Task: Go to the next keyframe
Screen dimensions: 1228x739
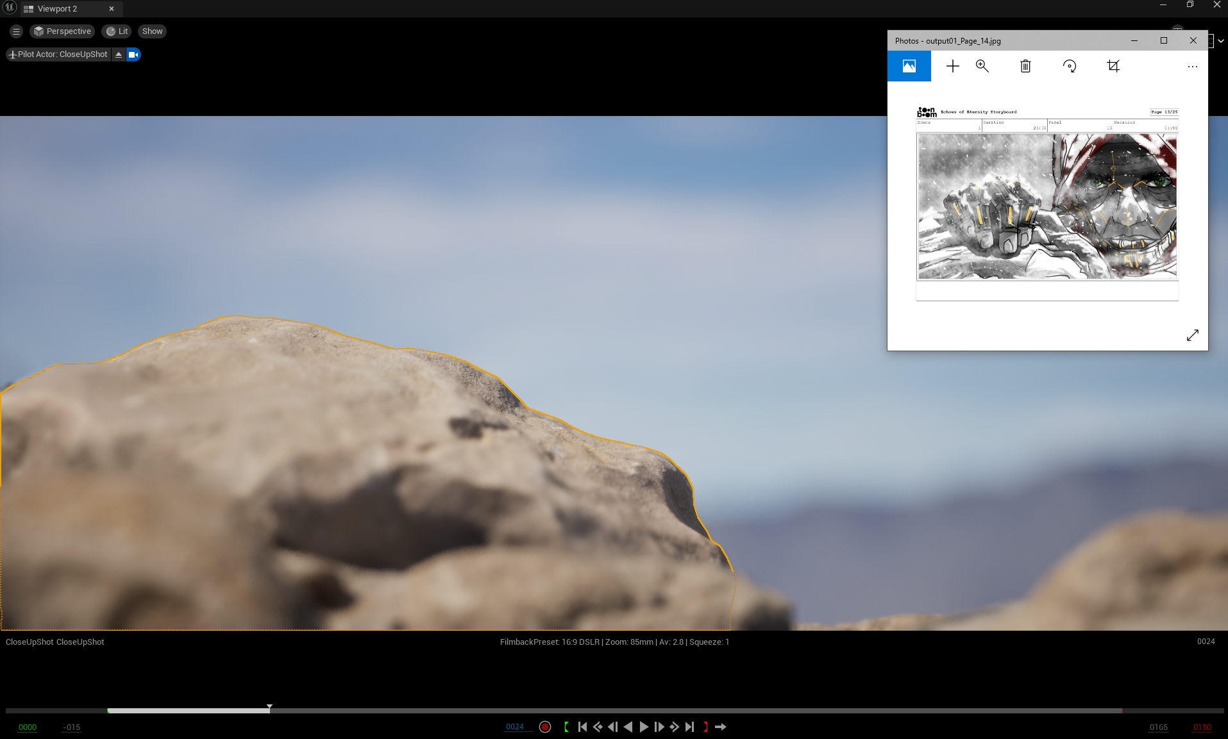Action: (x=675, y=727)
